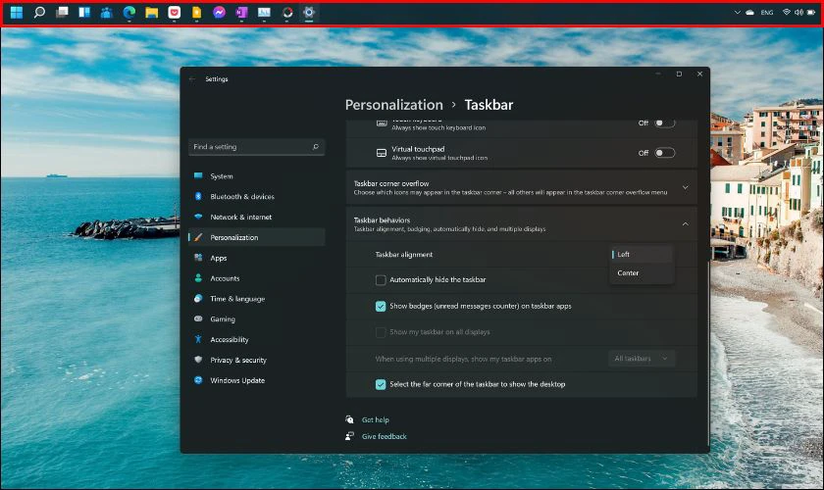Open the yellow notes app icon
The width and height of the screenshot is (824, 490).
click(x=196, y=12)
